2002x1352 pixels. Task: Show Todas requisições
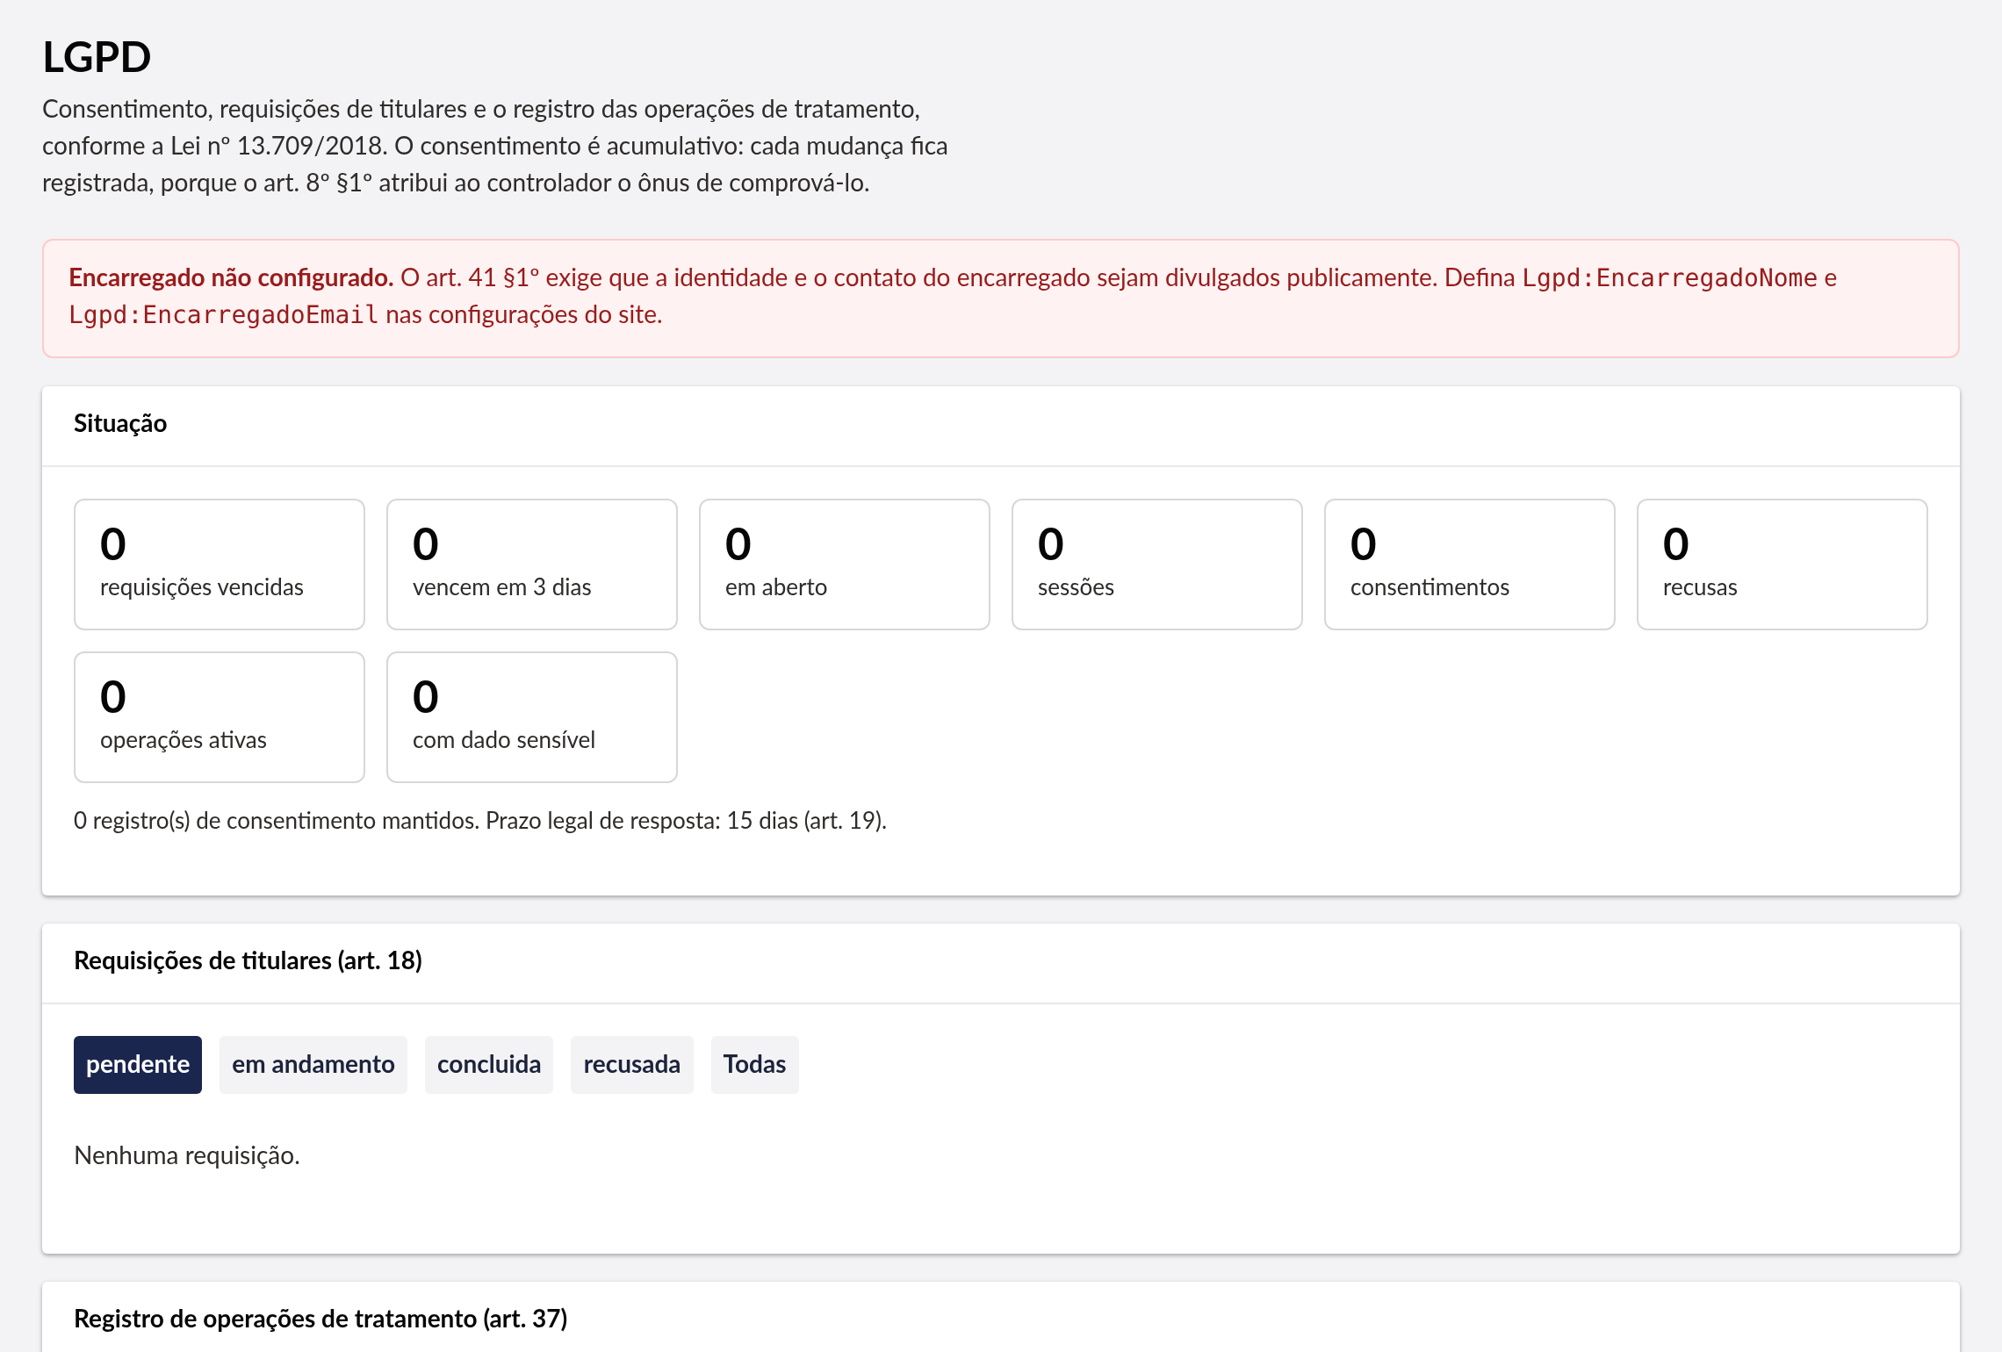[x=755, y=1064]
